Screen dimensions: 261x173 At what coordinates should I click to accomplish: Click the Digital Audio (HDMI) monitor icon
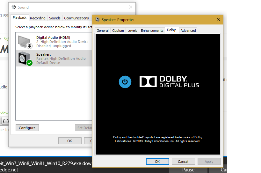25,42
